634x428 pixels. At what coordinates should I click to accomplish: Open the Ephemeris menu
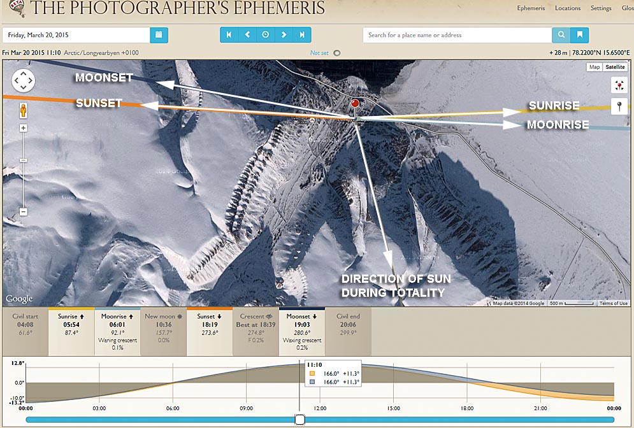point(530,8)
